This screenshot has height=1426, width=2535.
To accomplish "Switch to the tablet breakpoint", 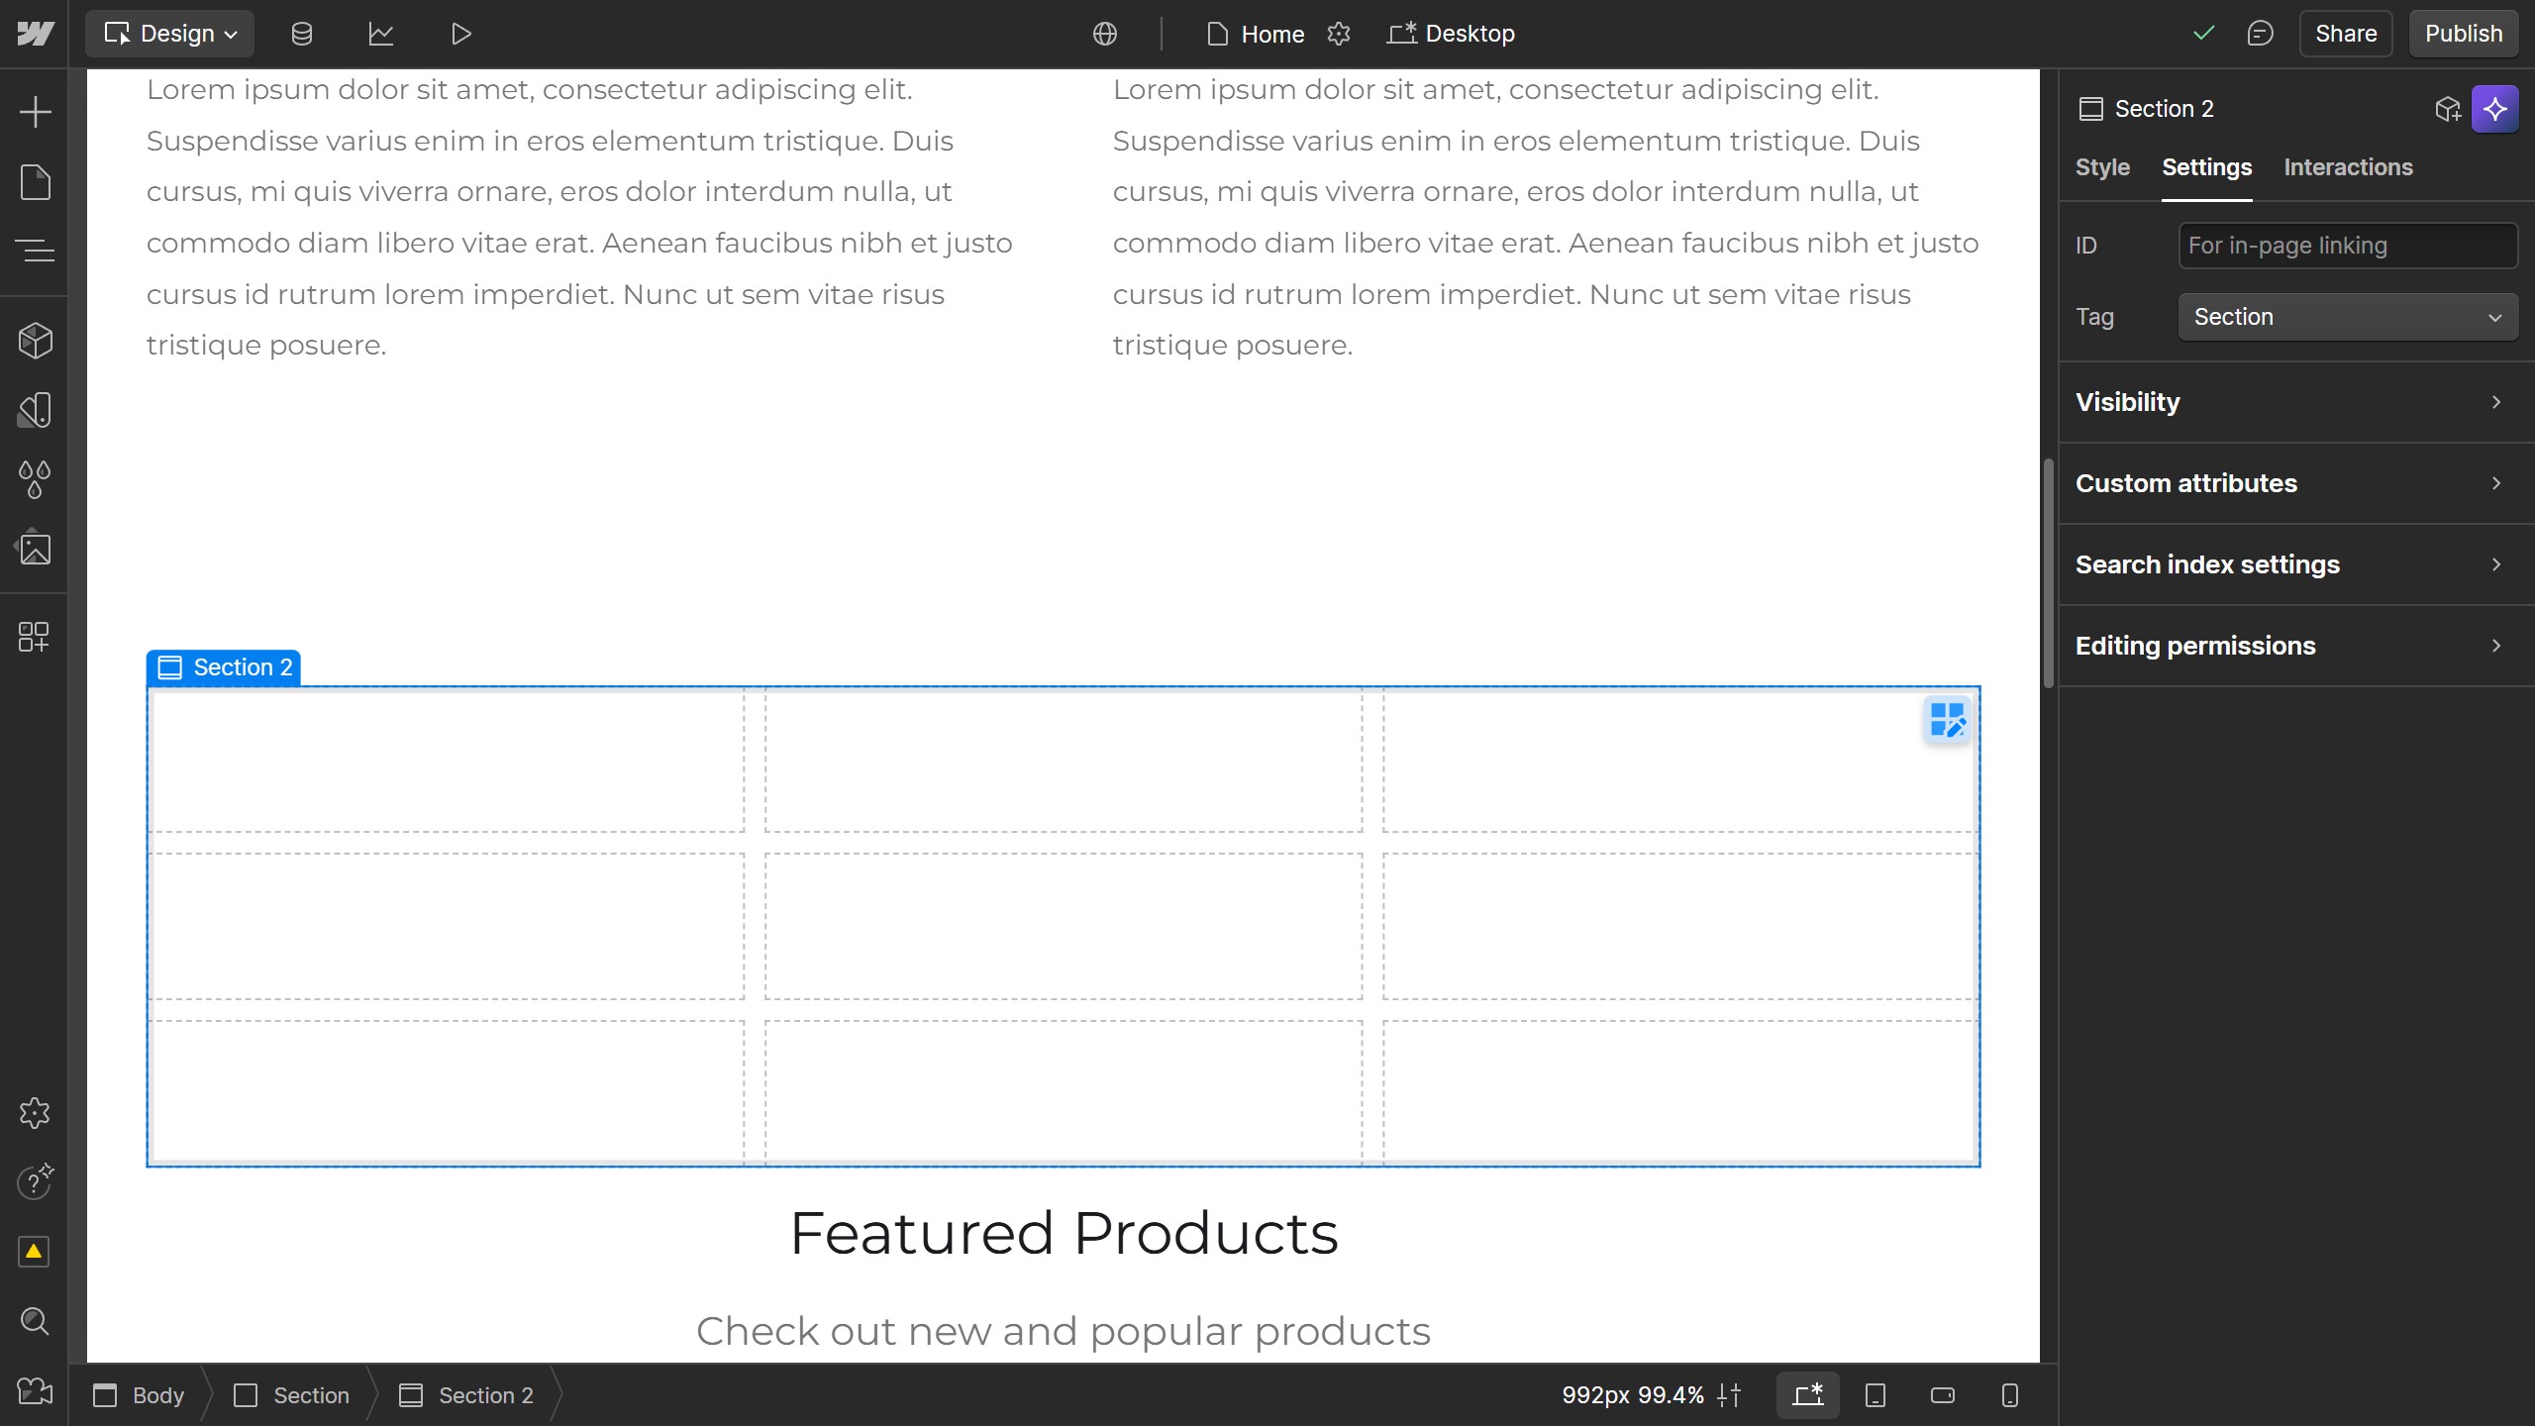I will click(x=1875, y=1394).
